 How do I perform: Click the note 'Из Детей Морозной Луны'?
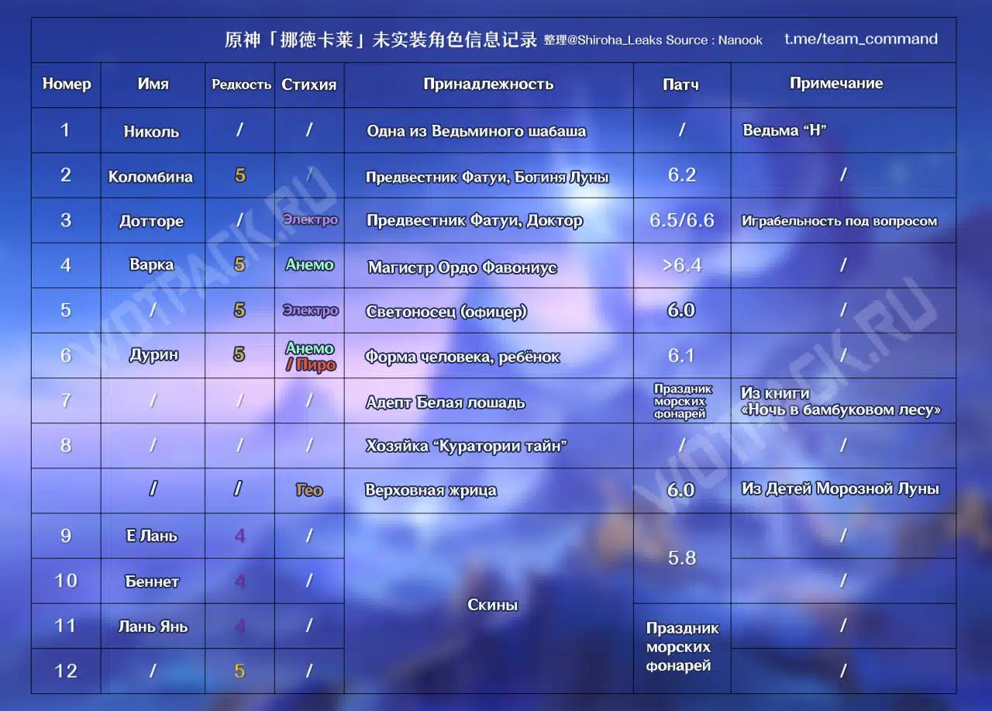840,488
